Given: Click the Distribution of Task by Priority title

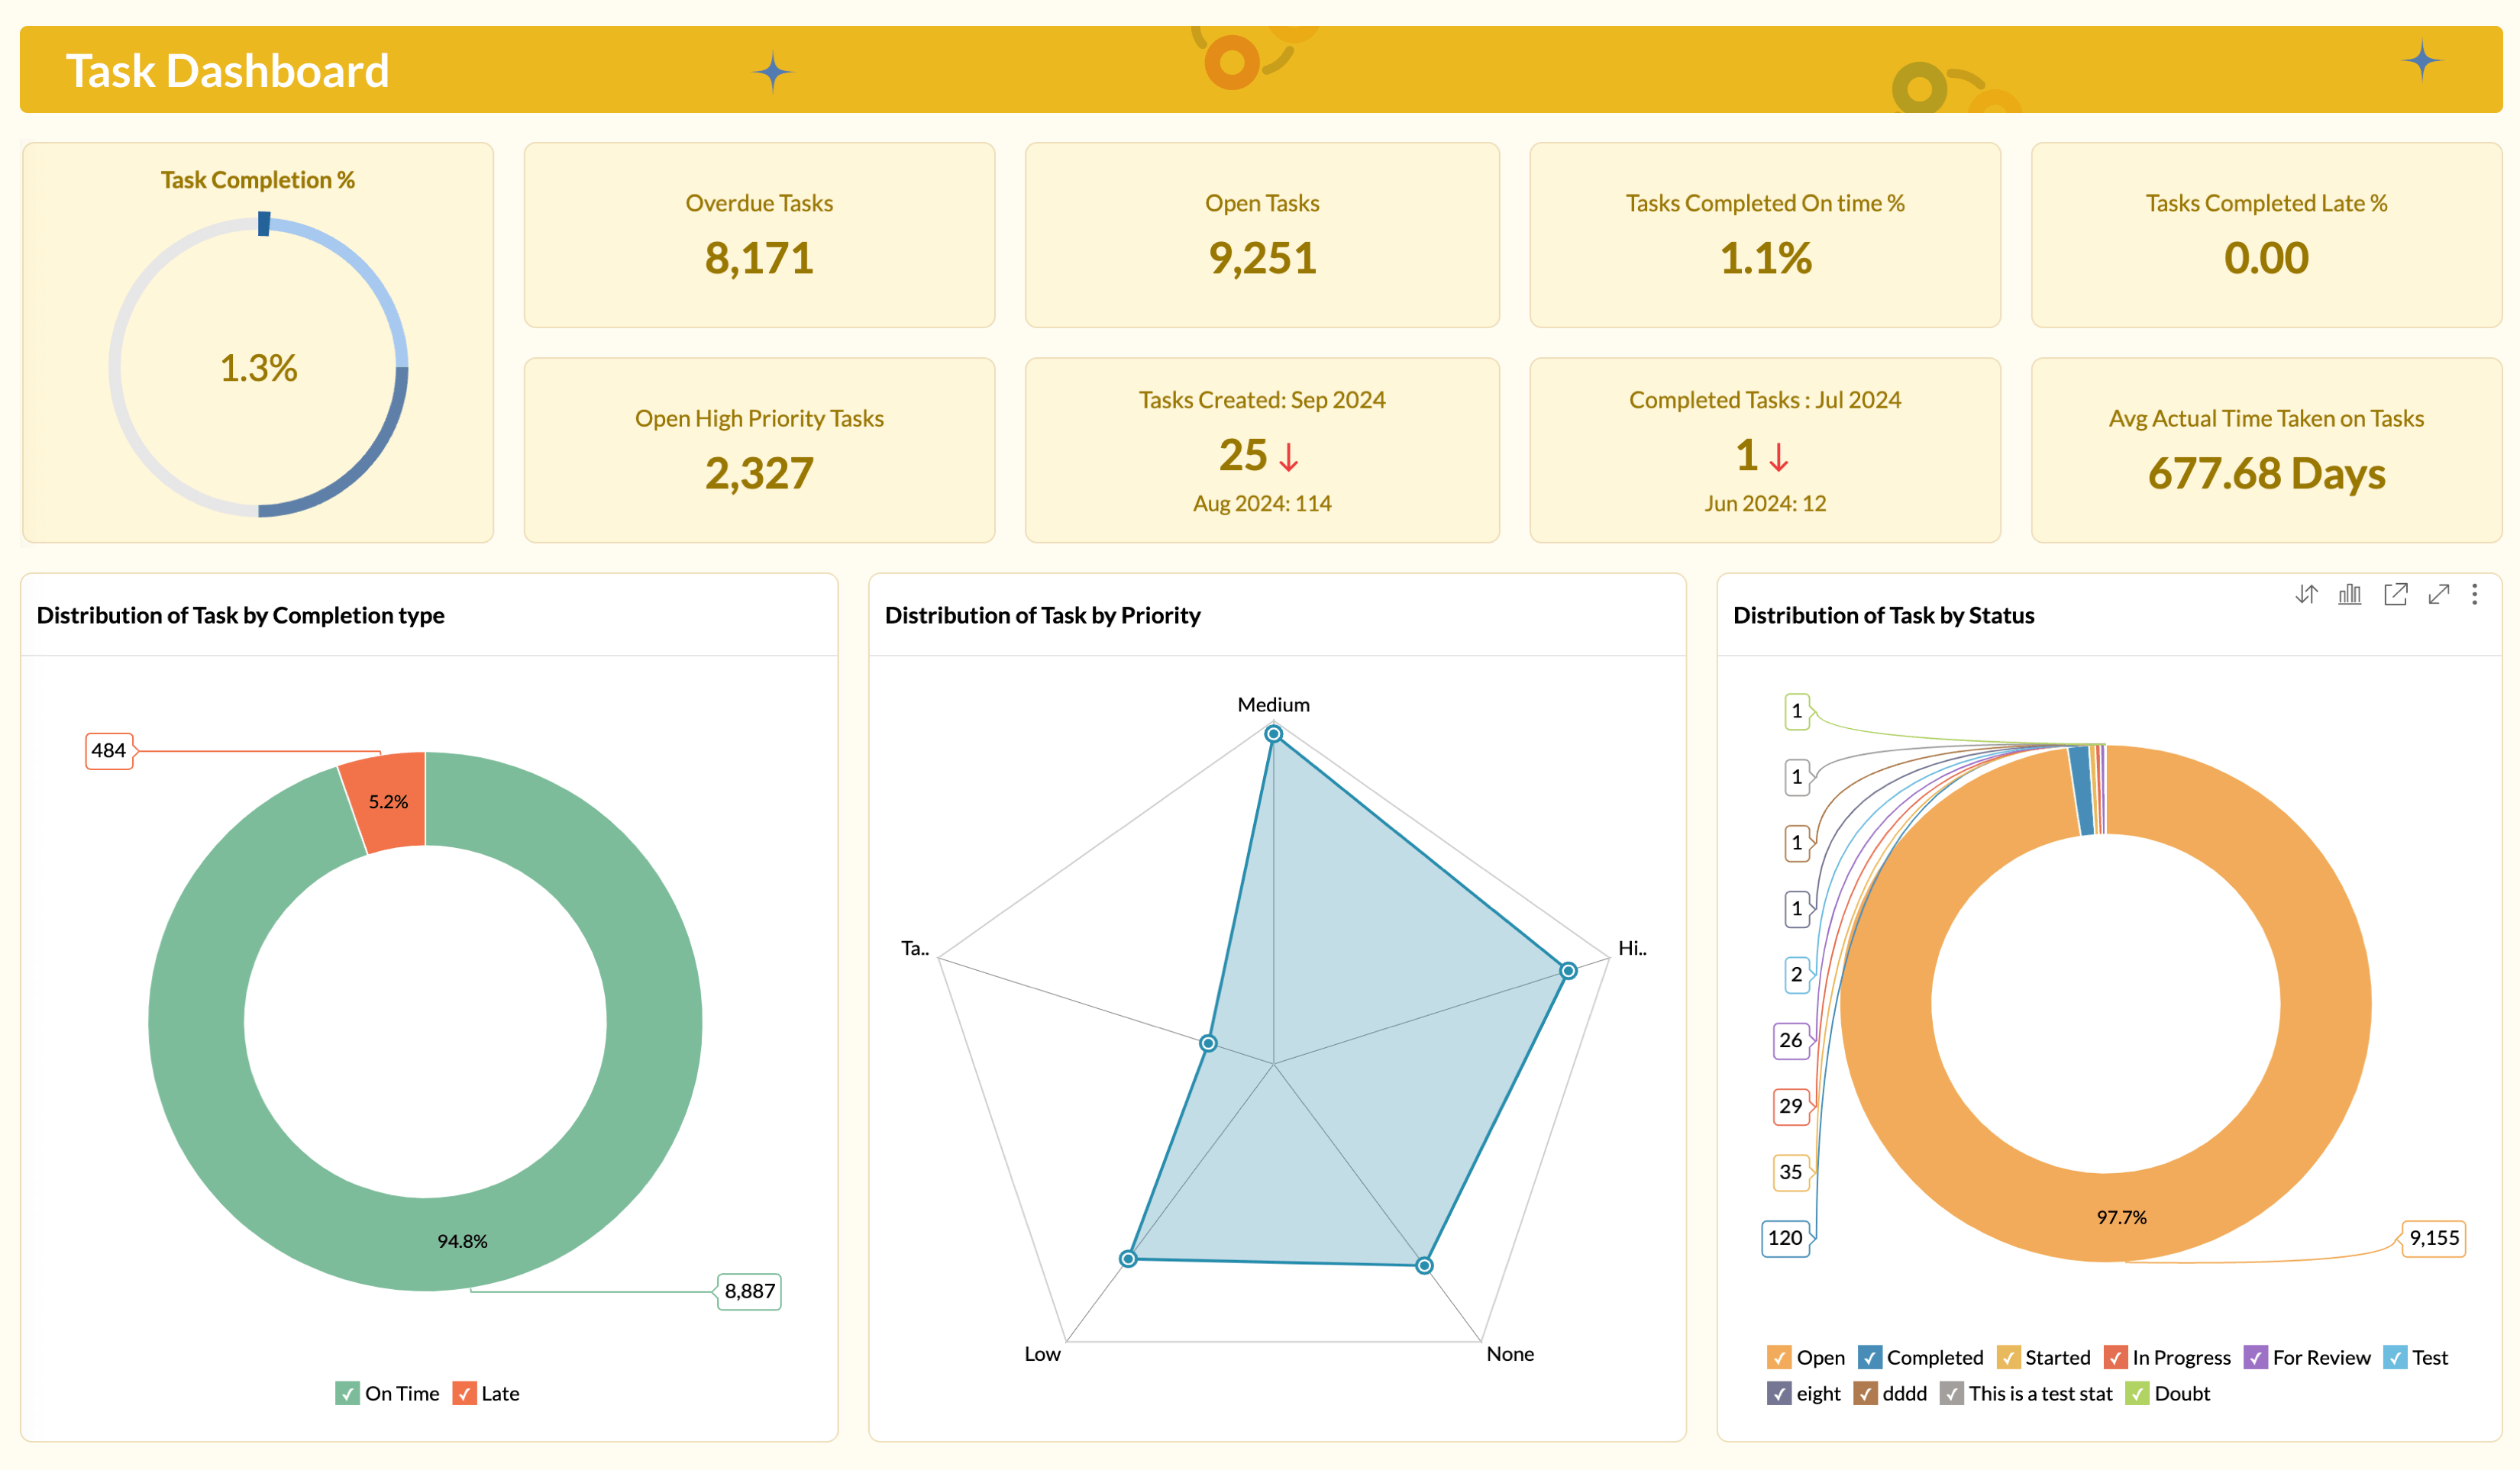Looking at the screenshot, I should (1043, 616).
